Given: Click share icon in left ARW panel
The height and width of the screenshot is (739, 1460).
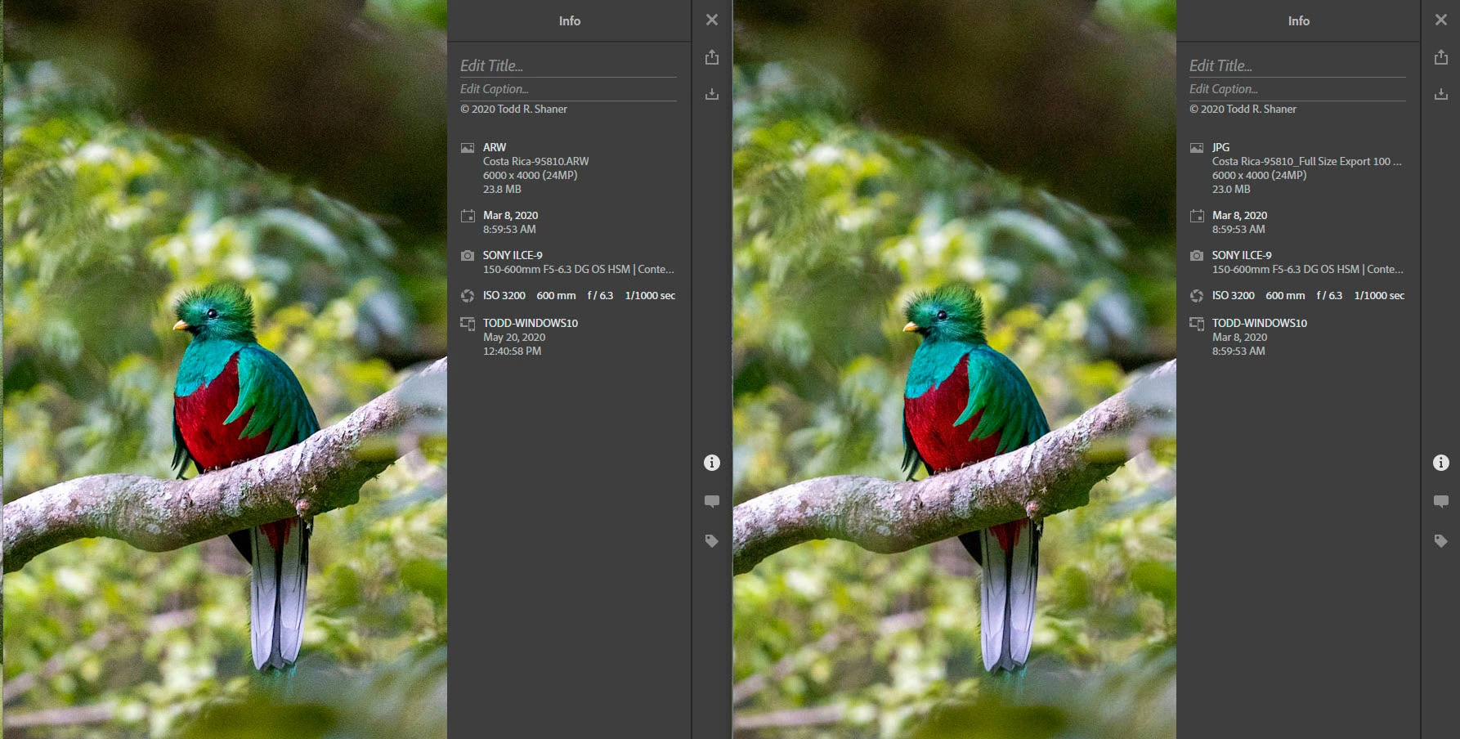Looking at the screenshot, I should coord(712,56).
